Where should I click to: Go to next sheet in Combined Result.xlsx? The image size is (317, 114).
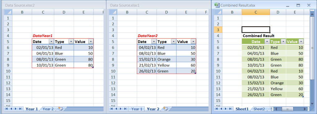click(226, 109)
